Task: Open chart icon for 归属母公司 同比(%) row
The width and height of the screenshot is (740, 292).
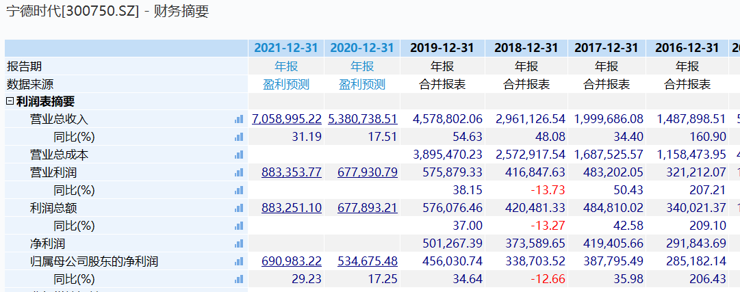Action: pos(239,279)
